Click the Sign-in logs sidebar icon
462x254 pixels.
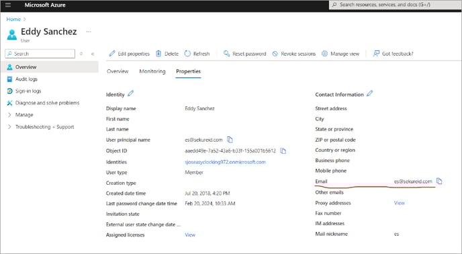pyautogui.click(x=9, y=91)
